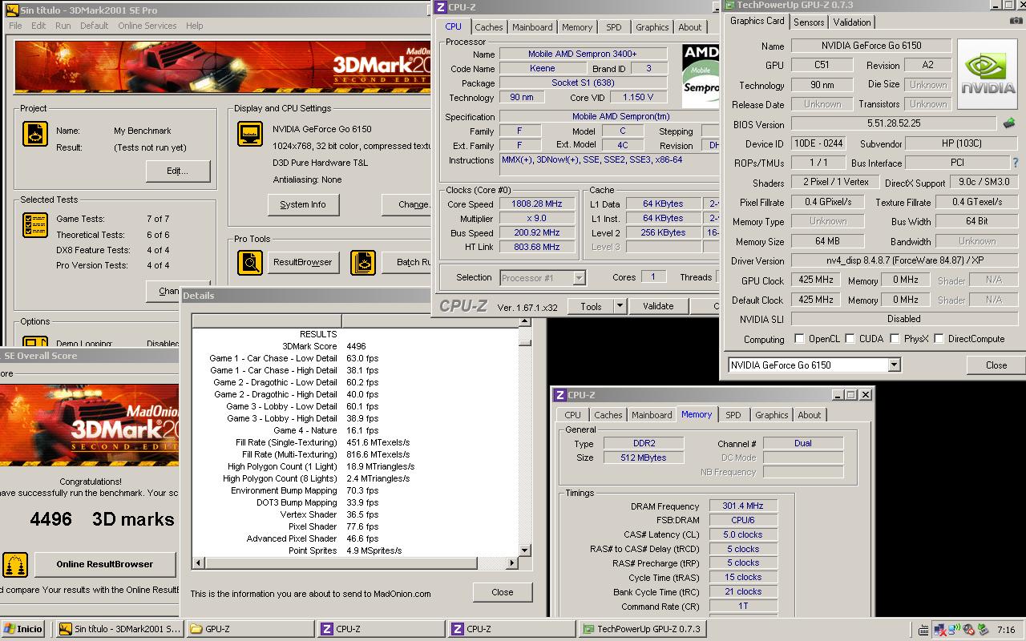Enable the OpenCL checkbox
This screenshot has width=1026, height=641.
[x=799, y=339]
